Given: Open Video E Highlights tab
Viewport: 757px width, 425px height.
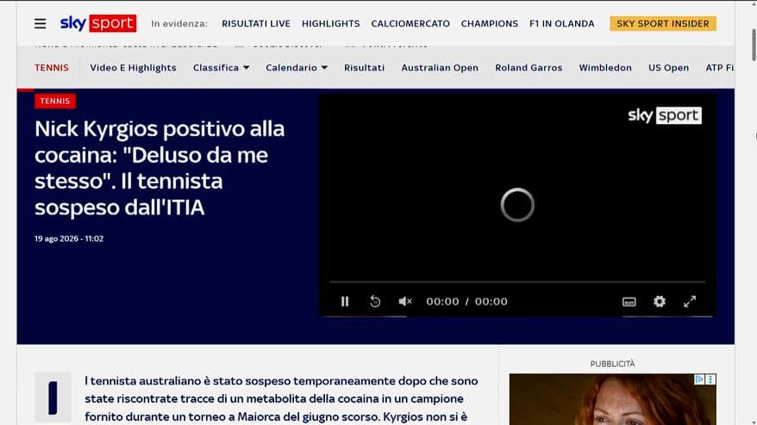Looking at the screenshot, I should pos(134,68).
